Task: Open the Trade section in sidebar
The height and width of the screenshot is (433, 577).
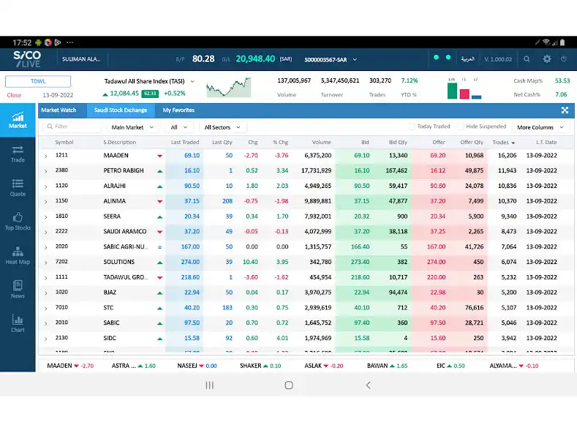Action: click(x=18, y=154)
